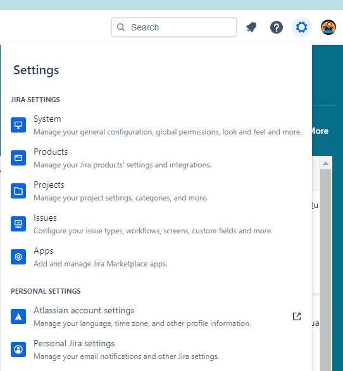Click 'Configure your issue types, workflows' text
This screenshot has width=343, height=371.
pos(153,231)
